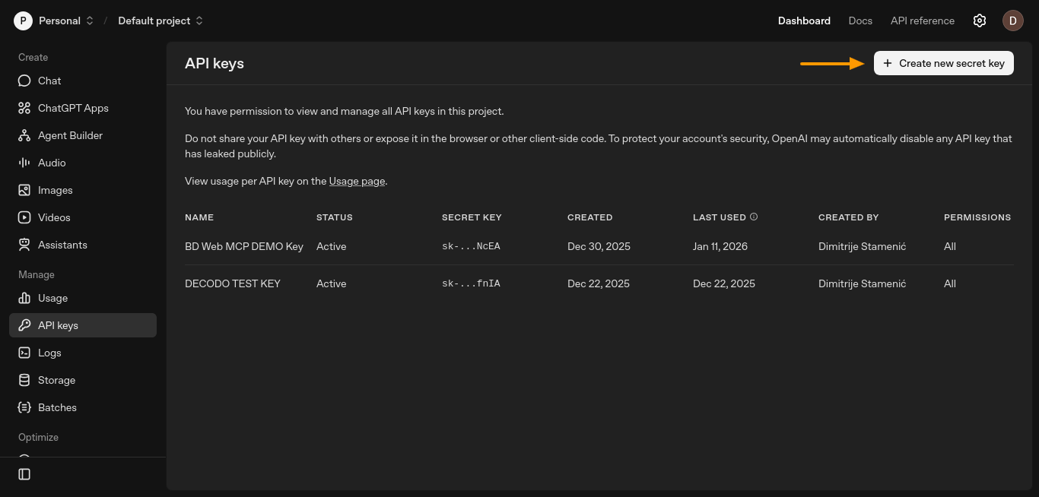Open Logs in the sidebar
The width and height of the screenshot is (1039, 497).
[x=49, y=353]
